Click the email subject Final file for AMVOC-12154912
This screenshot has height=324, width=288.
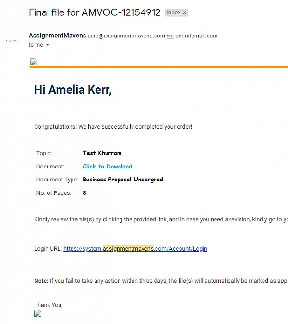[x=95, y=12]
